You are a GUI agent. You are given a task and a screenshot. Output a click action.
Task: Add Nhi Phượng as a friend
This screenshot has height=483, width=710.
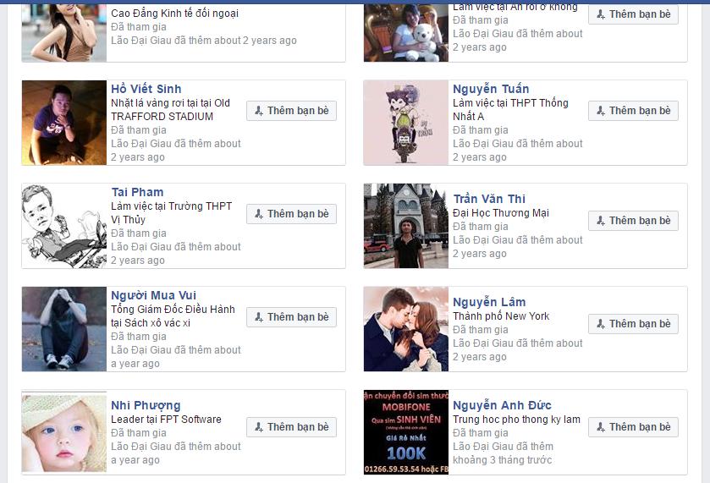[292, 427]
